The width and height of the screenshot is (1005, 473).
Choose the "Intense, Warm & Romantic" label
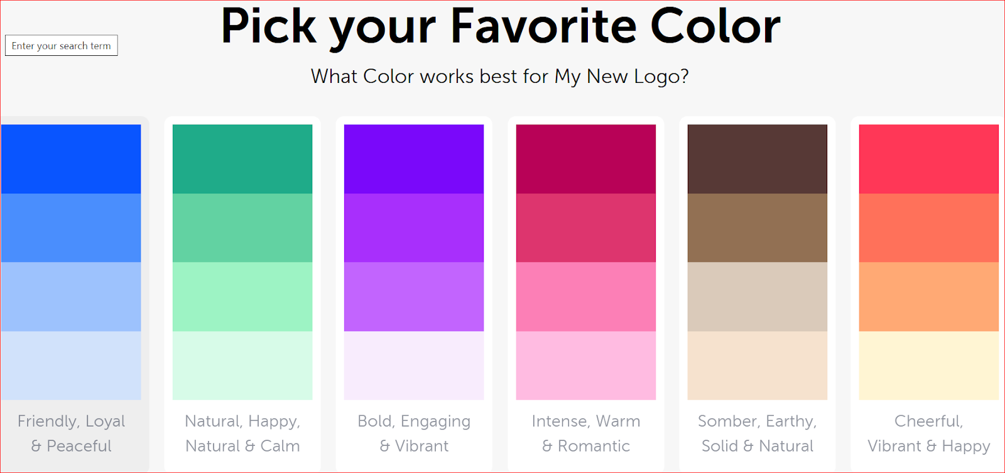(x=585, y=433)
